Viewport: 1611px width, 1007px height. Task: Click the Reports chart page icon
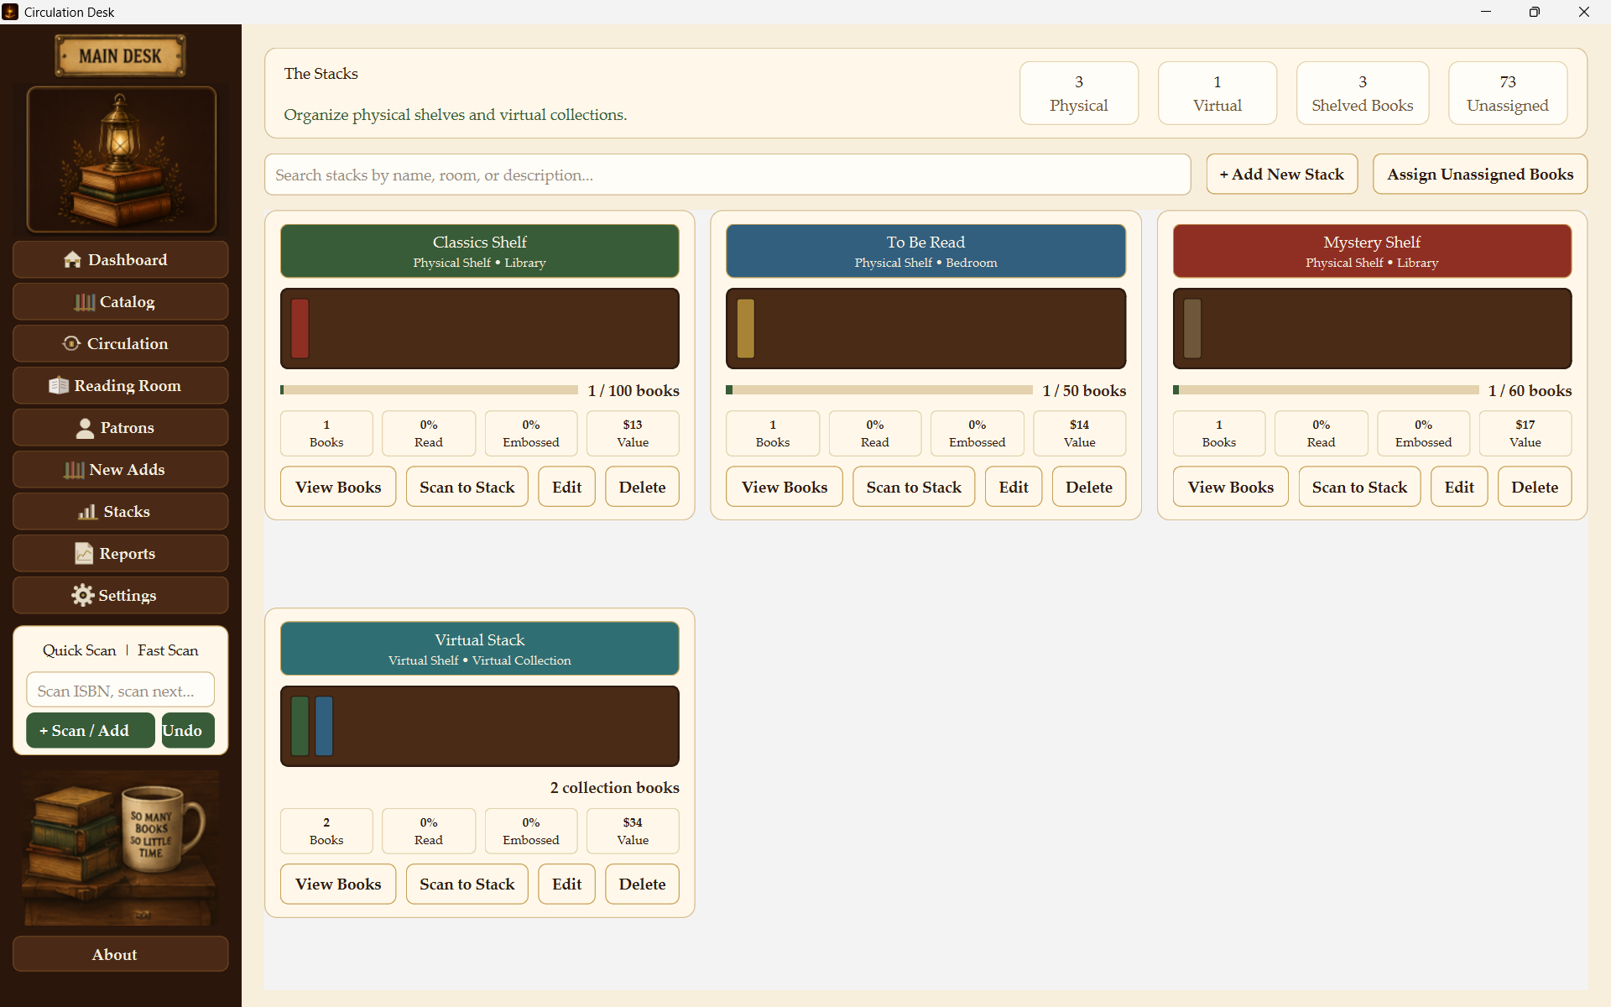[x=84, y=554]
